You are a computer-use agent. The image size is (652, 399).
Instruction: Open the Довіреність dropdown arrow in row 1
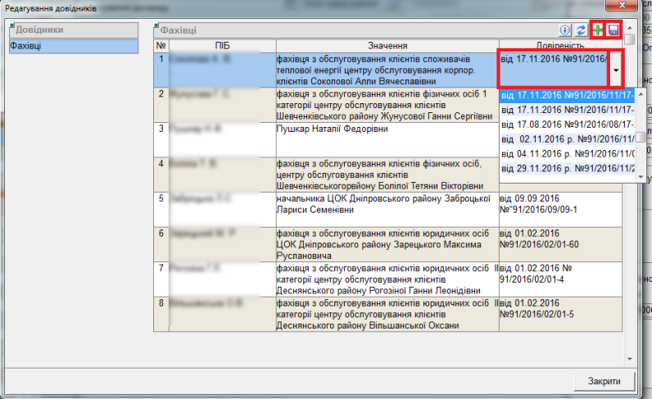(x=615, y=71)
